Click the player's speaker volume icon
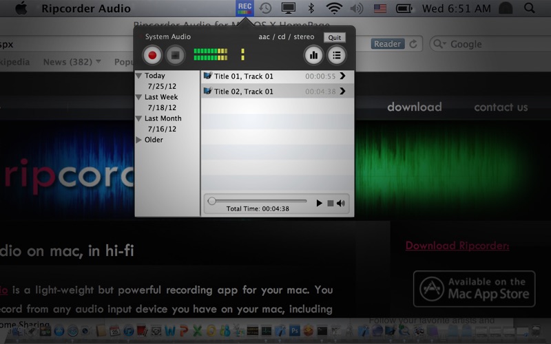 [341, 203]
